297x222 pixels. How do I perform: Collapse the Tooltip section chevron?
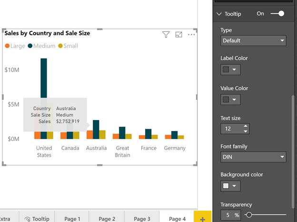pos(219,14)
